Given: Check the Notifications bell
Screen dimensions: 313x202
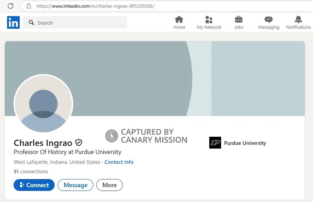Looking at the screenshot, I should tap(298, 23).
